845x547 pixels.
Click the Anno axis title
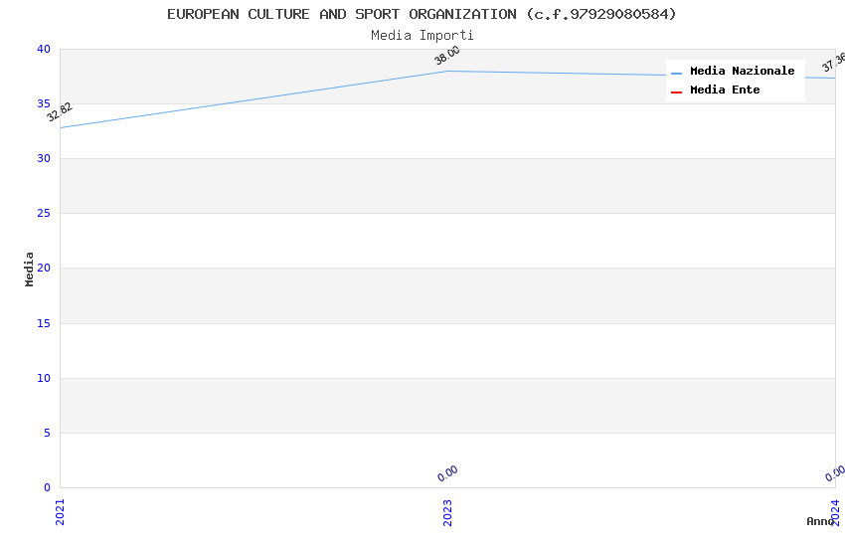(820, 521)
